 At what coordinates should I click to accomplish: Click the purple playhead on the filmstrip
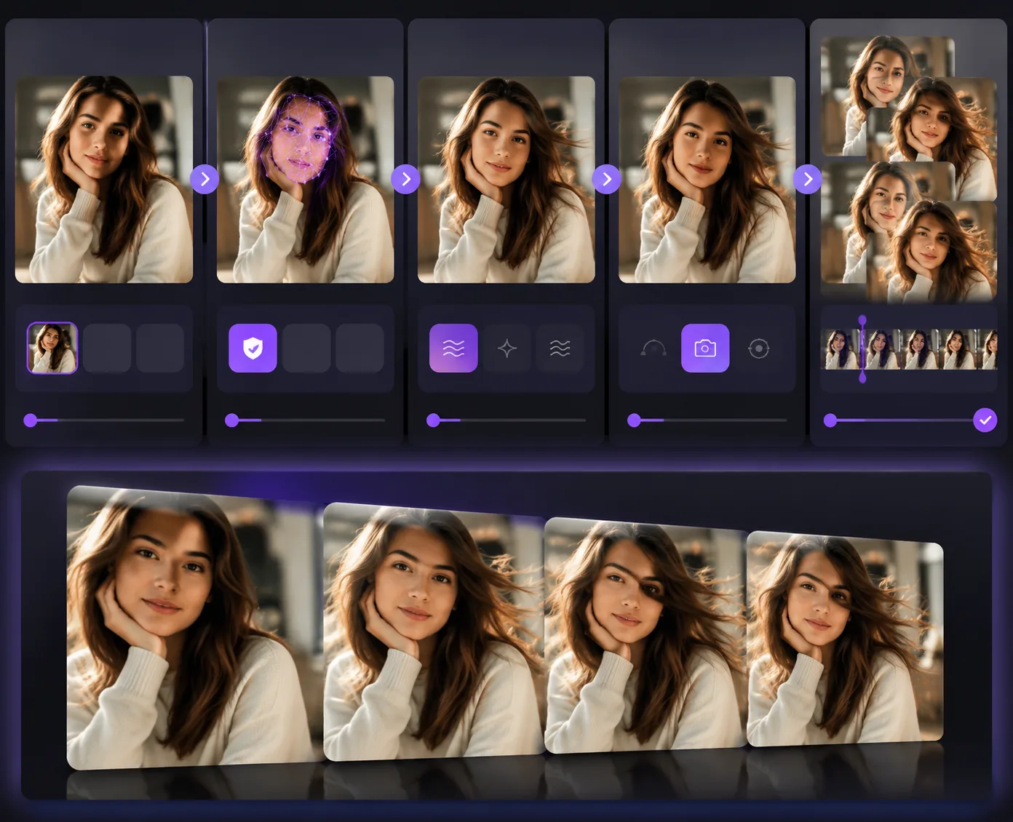[x=862, y=349]
